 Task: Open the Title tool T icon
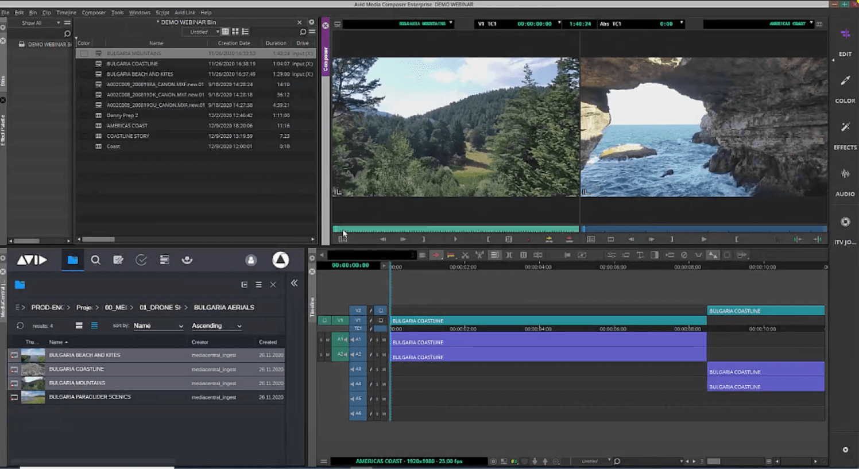(x=640, y=255)
